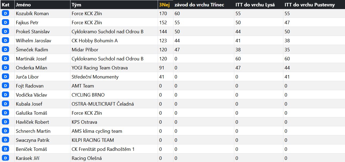Image resolution: width=345 pixels, height=162 pixels.
Task: Click the závod do vrchu Třinec header
Action: [x=199, y=5]
